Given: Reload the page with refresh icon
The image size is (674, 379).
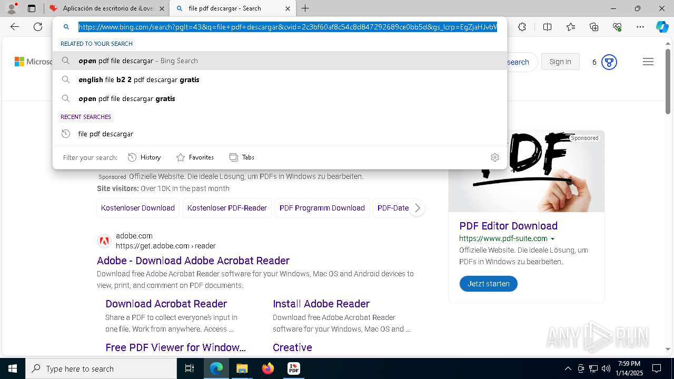Looking at the screenshot, I should pos(38,27).
